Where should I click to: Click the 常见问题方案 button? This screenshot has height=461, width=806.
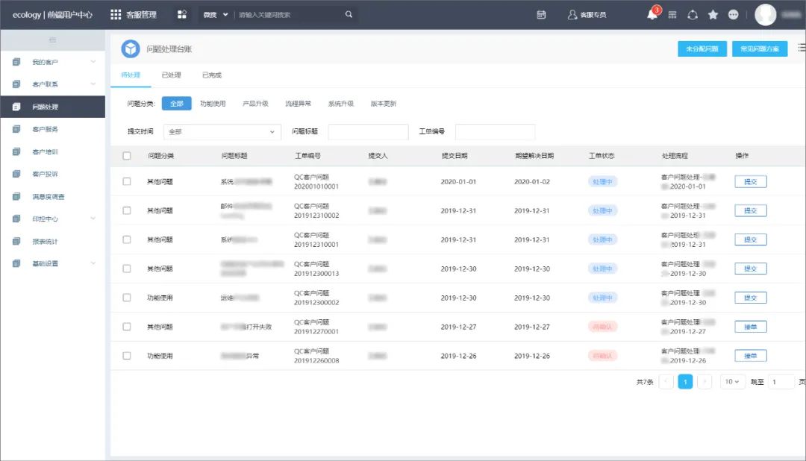760,48
